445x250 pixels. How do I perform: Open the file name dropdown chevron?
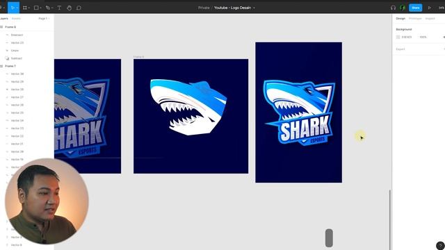pyautogui.click(x=254, y=8)
